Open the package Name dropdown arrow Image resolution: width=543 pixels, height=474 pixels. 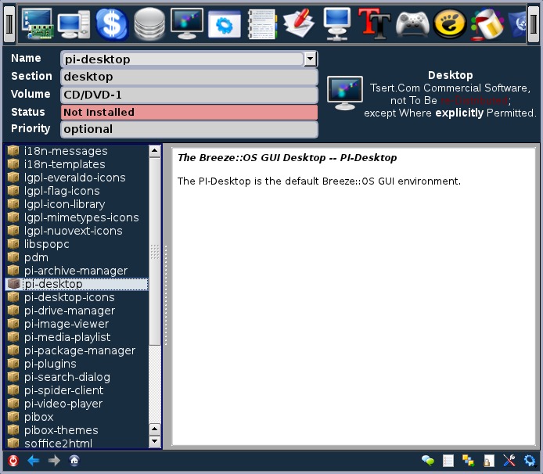(311, 59)
